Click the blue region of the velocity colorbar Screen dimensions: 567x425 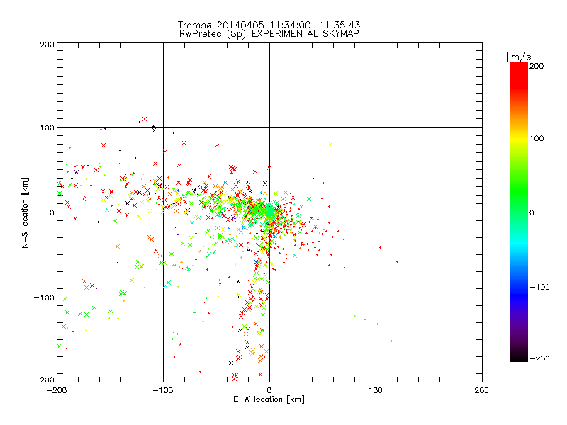519,295
